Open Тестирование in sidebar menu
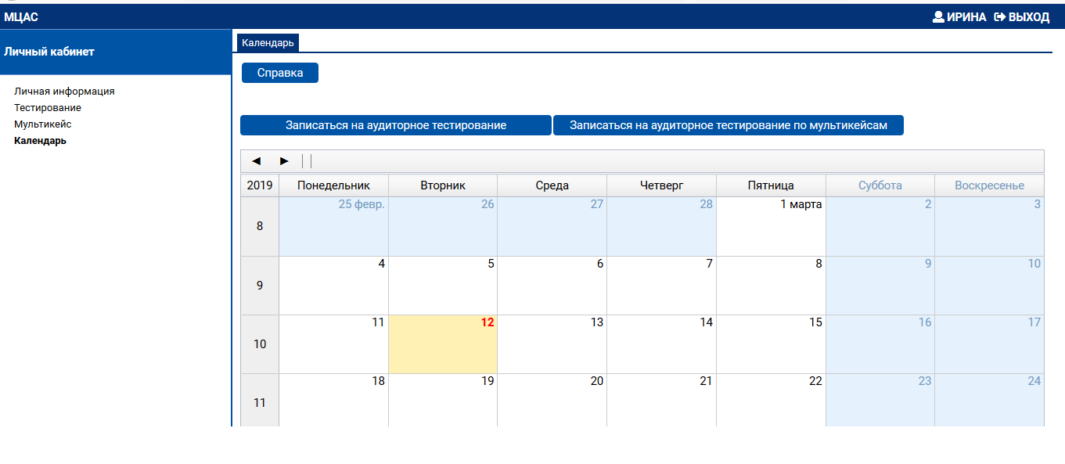The image size is (1065, 464). coord(48,108)
